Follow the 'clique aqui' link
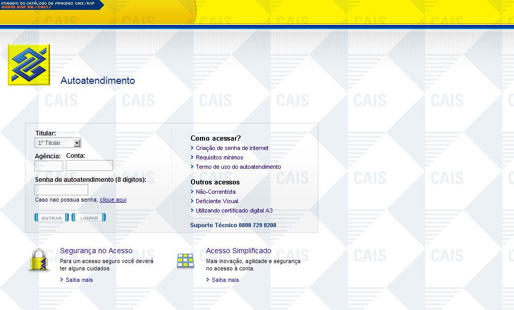The height and width of the screenshot is (310, 514). (x=113, y=200)
